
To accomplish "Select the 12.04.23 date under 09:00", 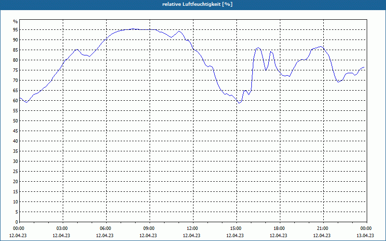I will 148,236.
